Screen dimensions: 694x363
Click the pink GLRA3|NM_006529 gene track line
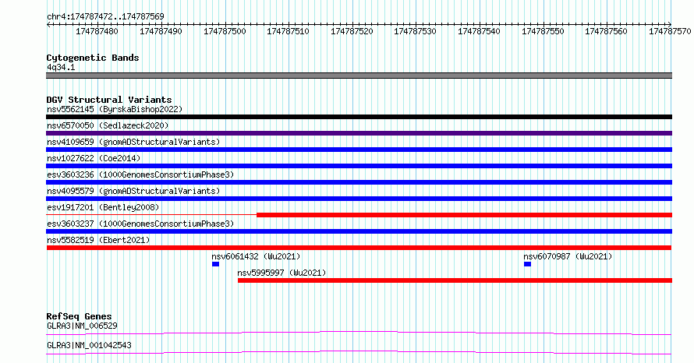click(x=359, y=333)
